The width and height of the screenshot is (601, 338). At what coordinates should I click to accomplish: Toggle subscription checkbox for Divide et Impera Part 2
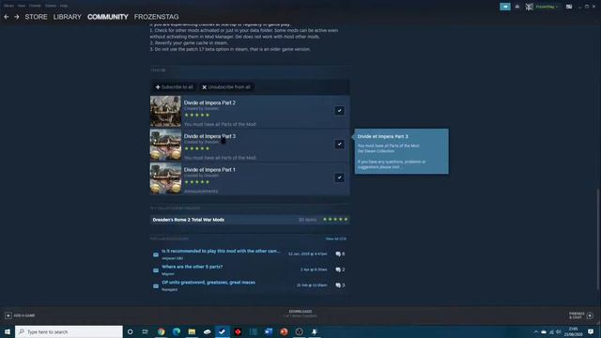(x=339, y=111)
